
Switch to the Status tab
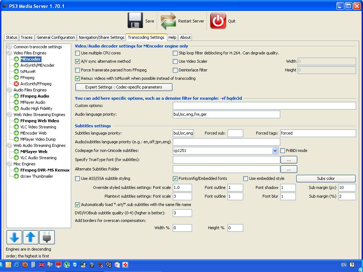pyautogui.click(x=12, y=37)
